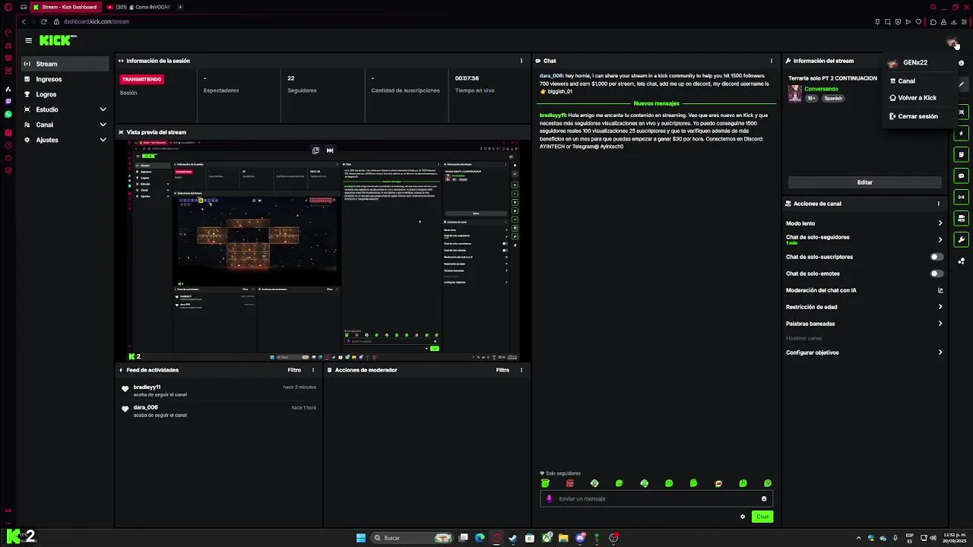
Task: Open chat settings gear icon
Action: point(743,517)
